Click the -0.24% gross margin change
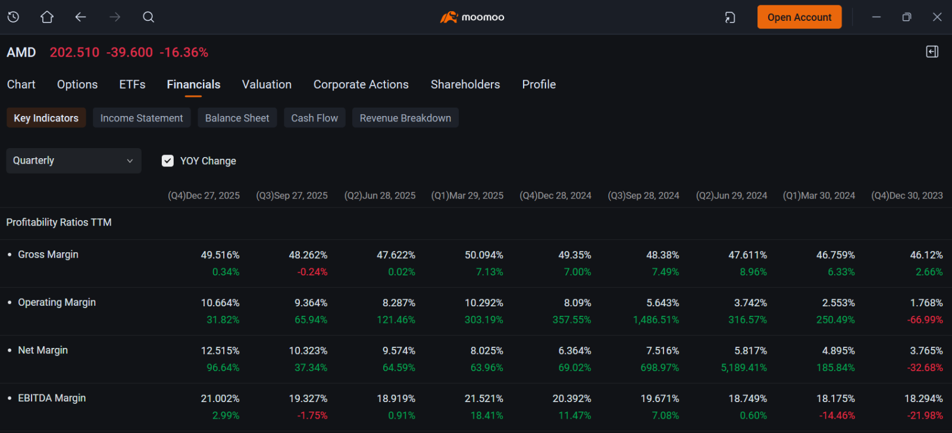This screenshot has width=952, height=433. [312, 272]
